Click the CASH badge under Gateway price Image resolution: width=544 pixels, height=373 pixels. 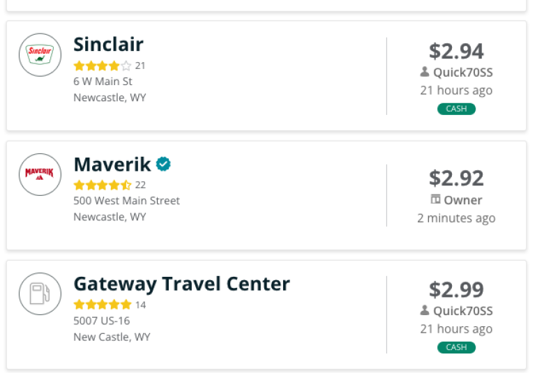[456, 347]
